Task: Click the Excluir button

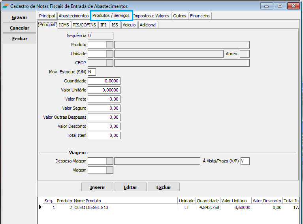Action: click(x=164, y=187)
